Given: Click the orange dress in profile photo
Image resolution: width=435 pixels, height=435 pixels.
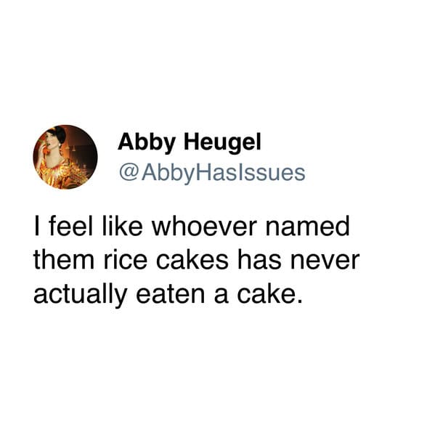Looking at the screenshot, I should (62, 174).
